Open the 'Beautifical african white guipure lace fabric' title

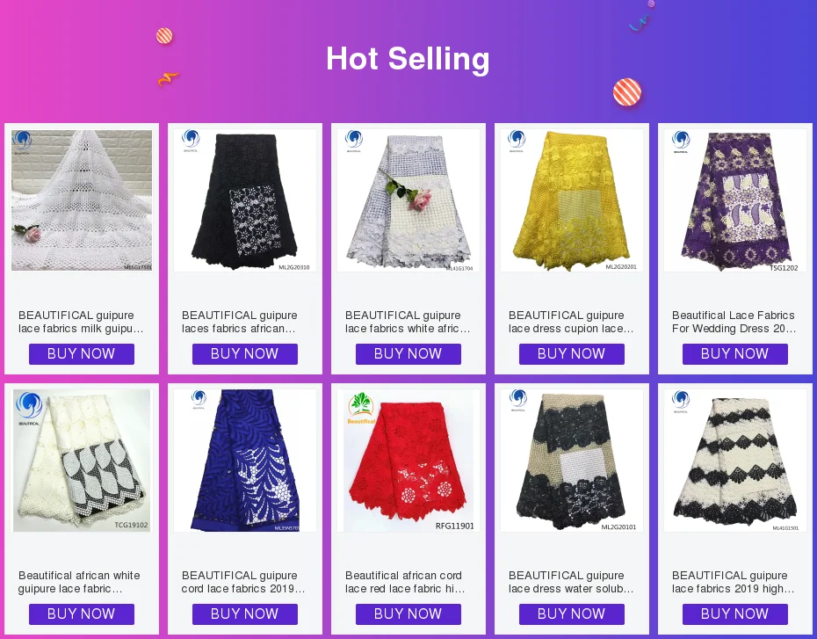[79, 582]
